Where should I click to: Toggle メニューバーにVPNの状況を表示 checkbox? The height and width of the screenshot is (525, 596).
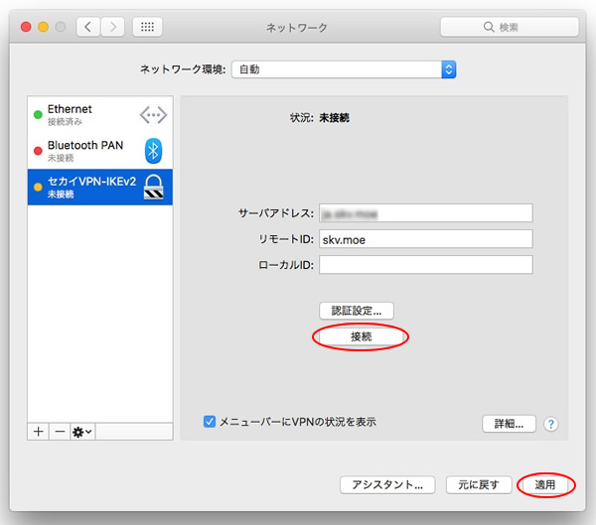coord(210,422)
